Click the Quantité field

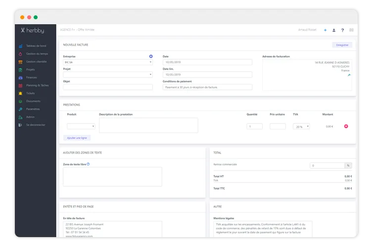click(x=254, y=126)
